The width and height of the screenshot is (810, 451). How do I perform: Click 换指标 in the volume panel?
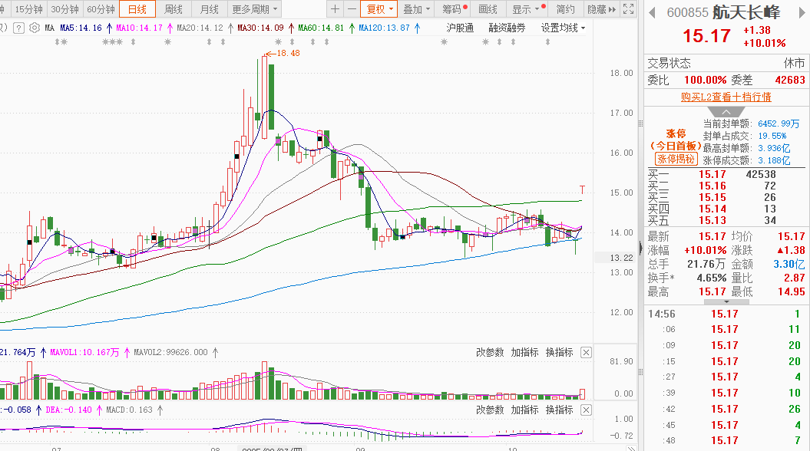[560, 353]
